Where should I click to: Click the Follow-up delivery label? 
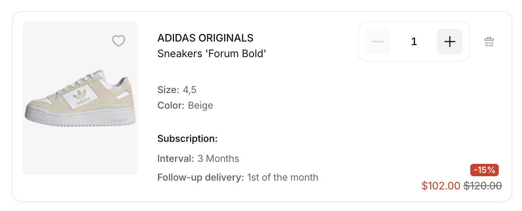click(x=200, y=177)
